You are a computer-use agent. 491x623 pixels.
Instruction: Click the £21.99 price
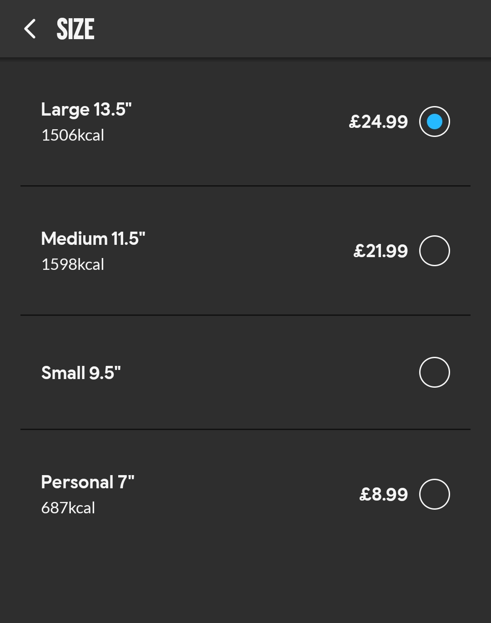[x=381, y=251]
